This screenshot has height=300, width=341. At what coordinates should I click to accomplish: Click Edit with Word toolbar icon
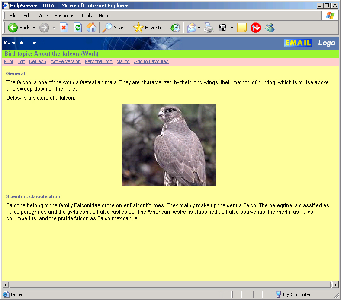(222, 28)
